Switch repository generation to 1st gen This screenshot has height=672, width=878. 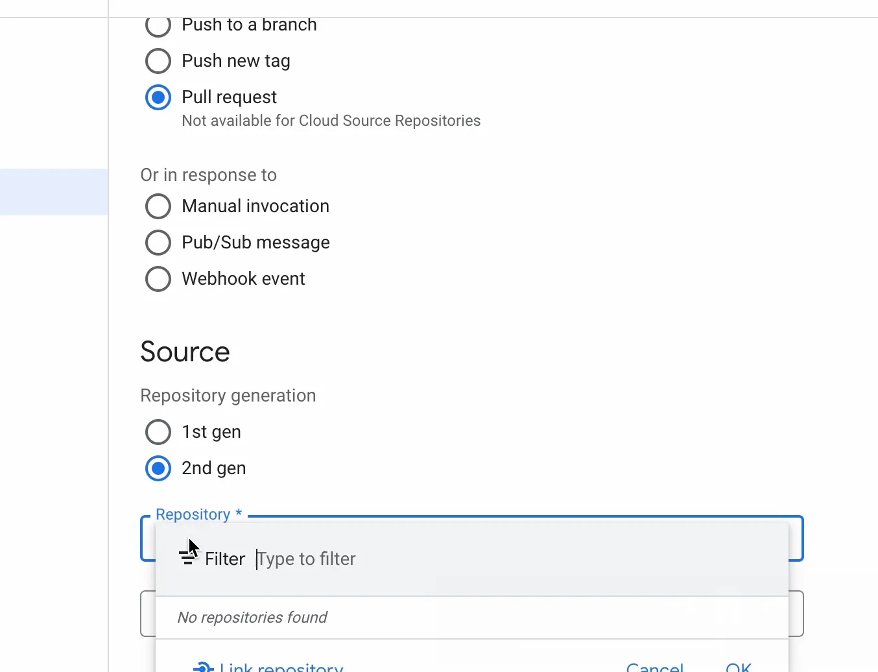point(158,432)
